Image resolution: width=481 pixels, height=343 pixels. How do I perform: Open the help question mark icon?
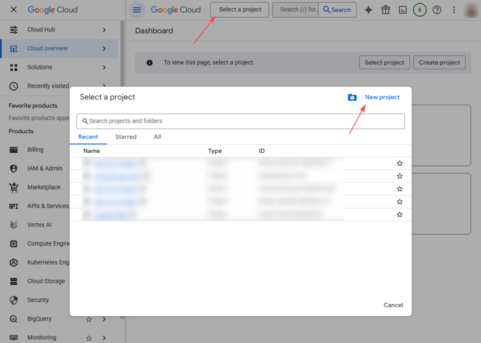pyautogui.click(x=437, y=10)
